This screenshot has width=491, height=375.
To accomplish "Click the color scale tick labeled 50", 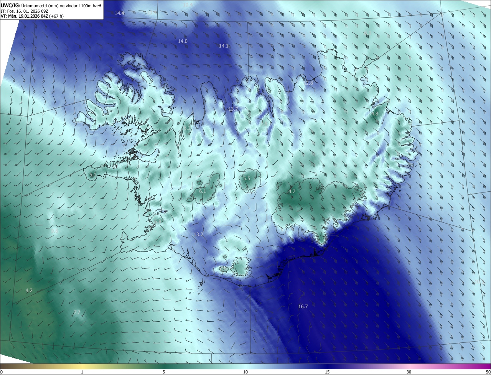I will tap(488, 372).
